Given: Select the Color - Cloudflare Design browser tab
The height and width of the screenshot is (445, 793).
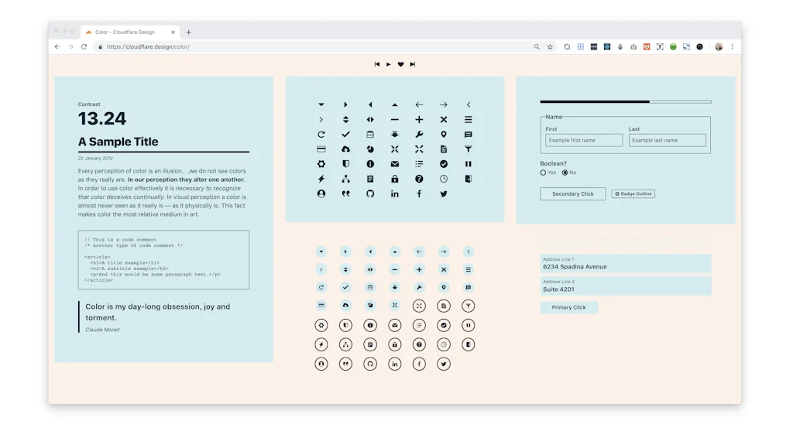Looking at the screenshot, I should point(130,32).
